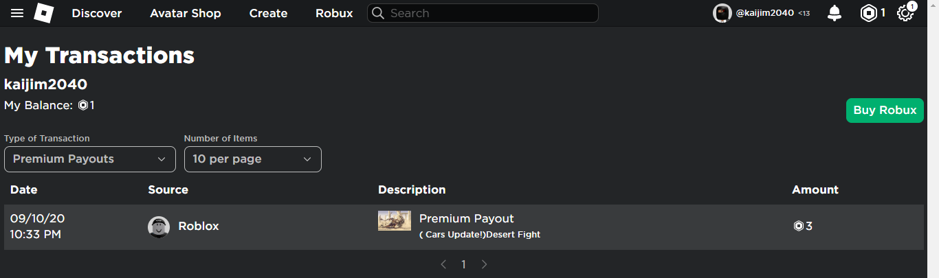Viewport: 939px width, 278px height.
Task: Open the notifications bell
Action: coord(835,13)
